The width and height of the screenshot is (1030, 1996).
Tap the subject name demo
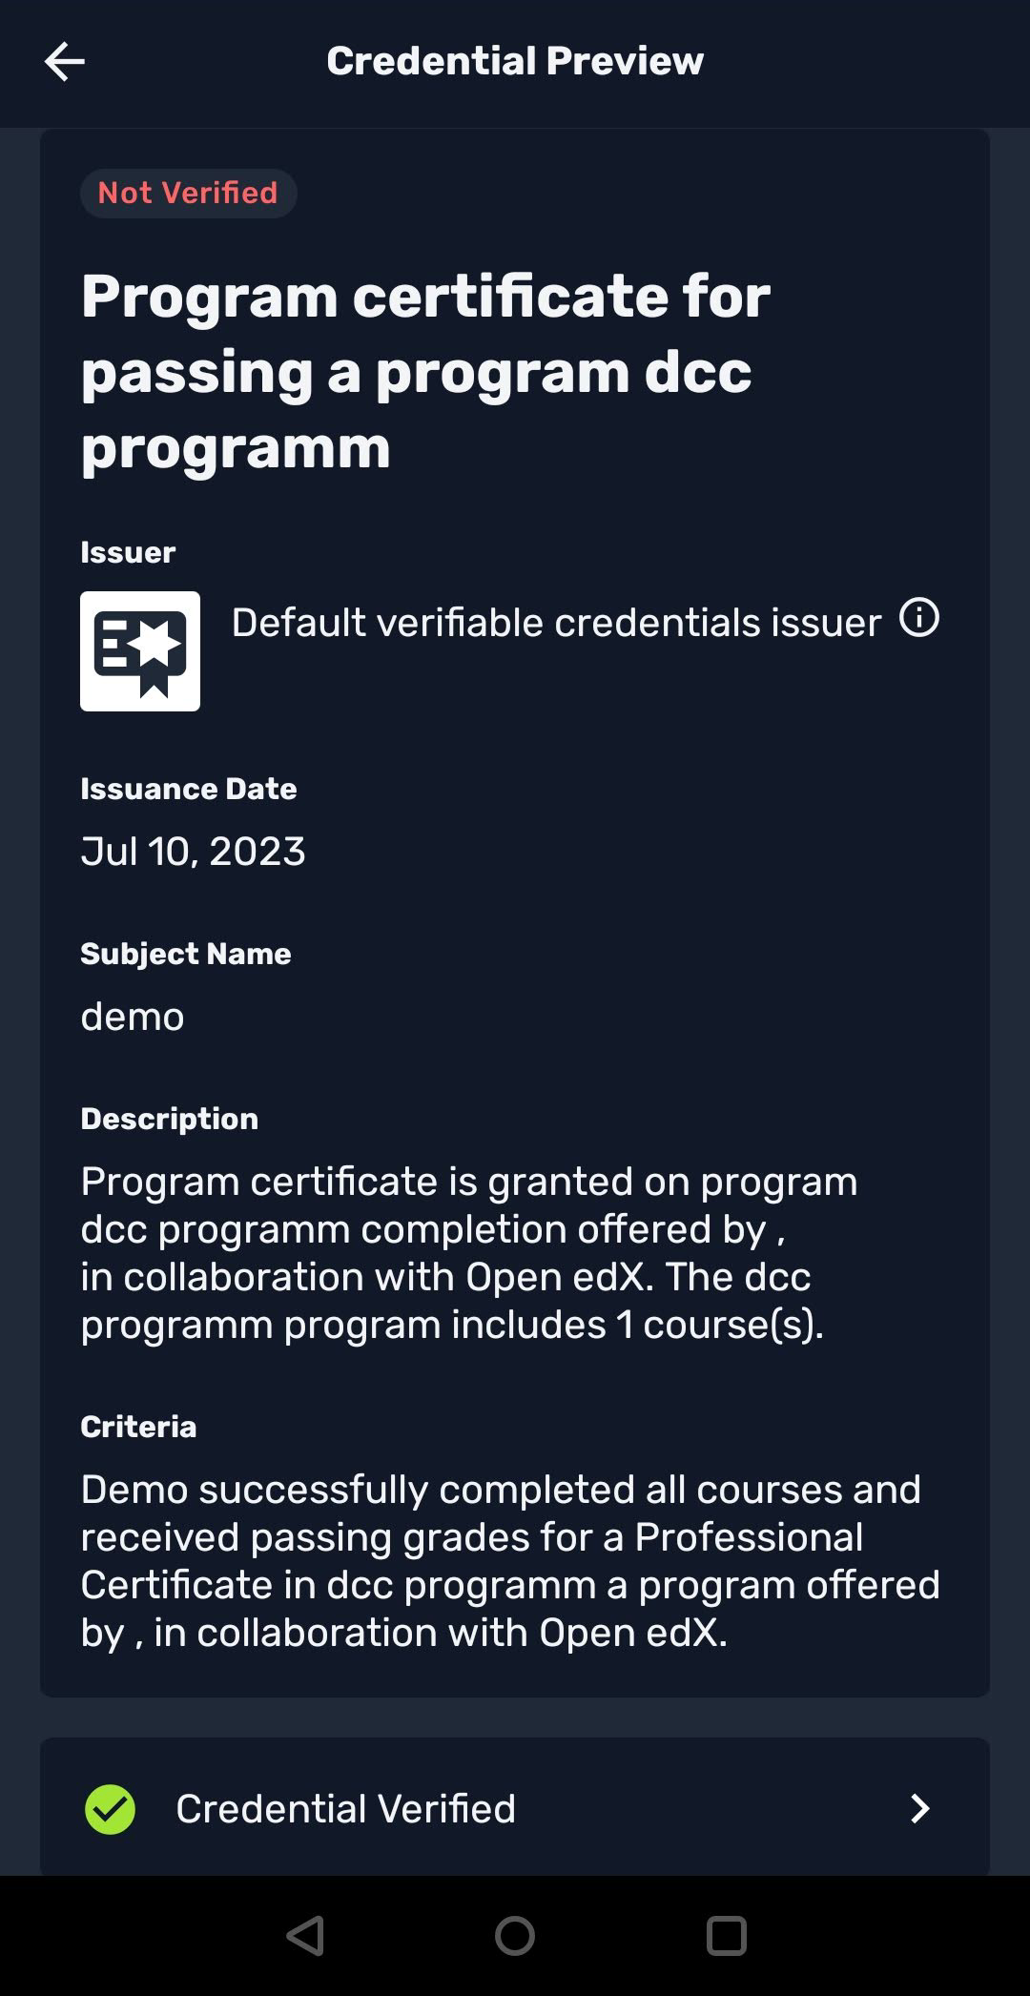click(x=133, y=1017)
